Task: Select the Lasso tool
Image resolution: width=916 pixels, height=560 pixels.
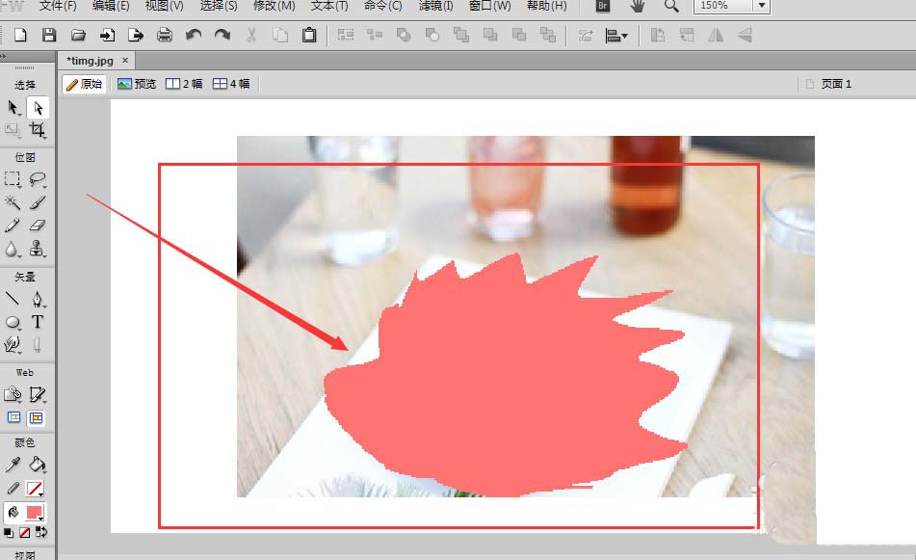Action: click(38, 179)
